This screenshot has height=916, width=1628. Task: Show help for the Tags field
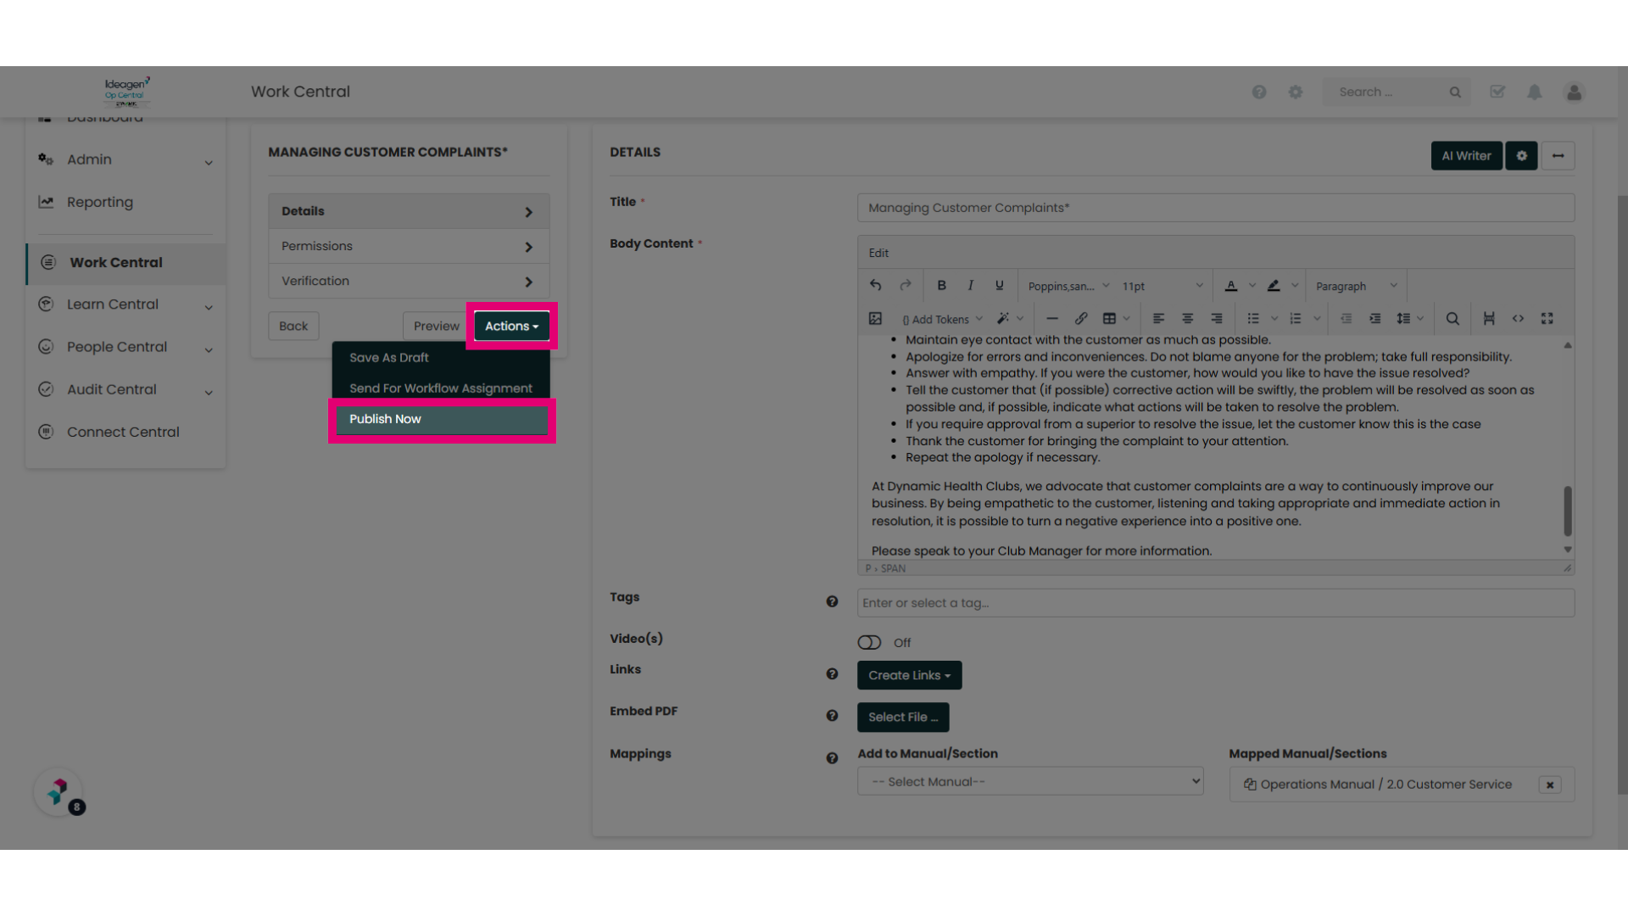click(832, 601)
